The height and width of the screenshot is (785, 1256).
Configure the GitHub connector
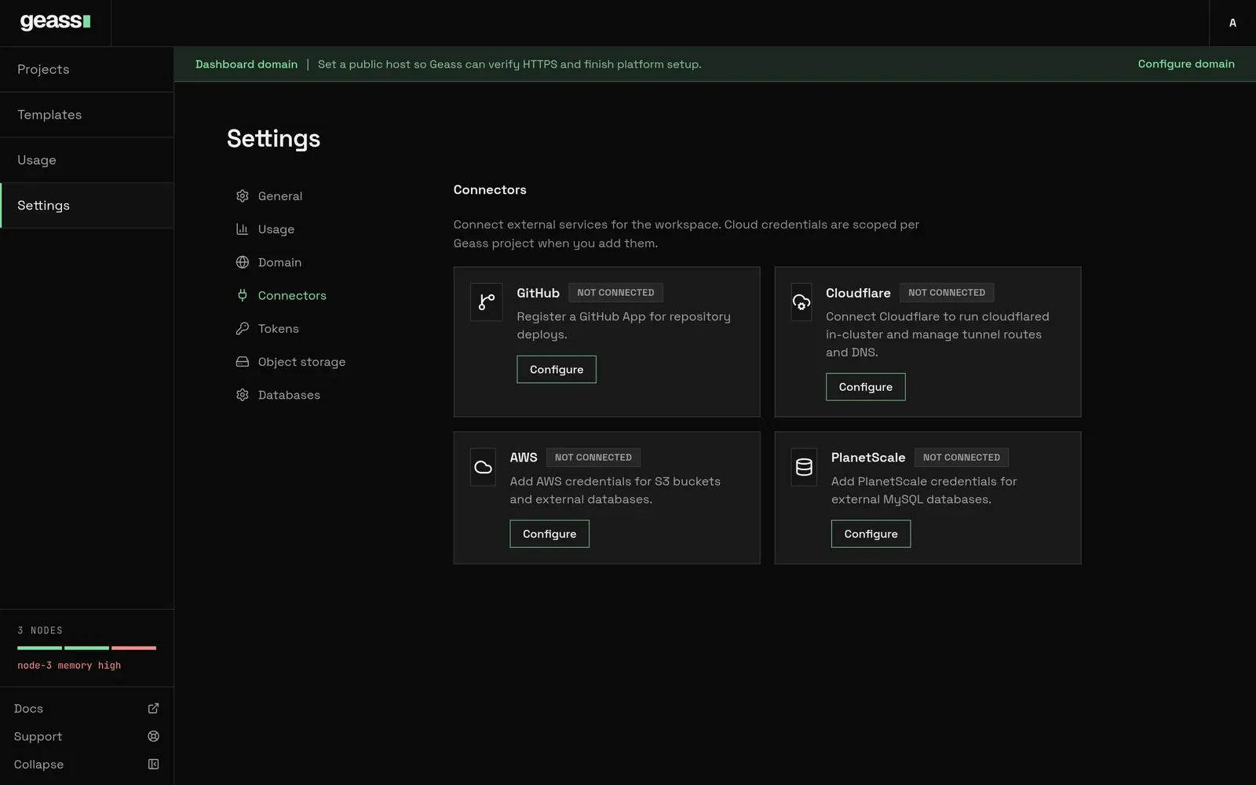pos(557,370)
